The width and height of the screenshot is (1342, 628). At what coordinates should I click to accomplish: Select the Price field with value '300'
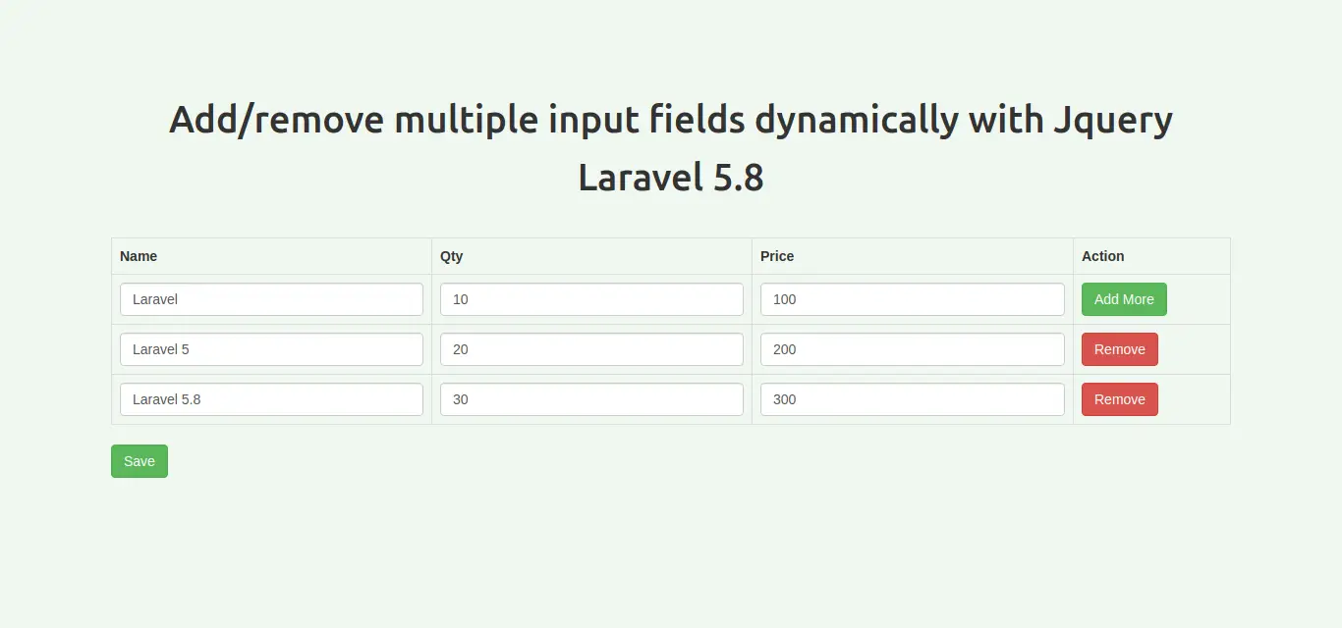[912, 399]
